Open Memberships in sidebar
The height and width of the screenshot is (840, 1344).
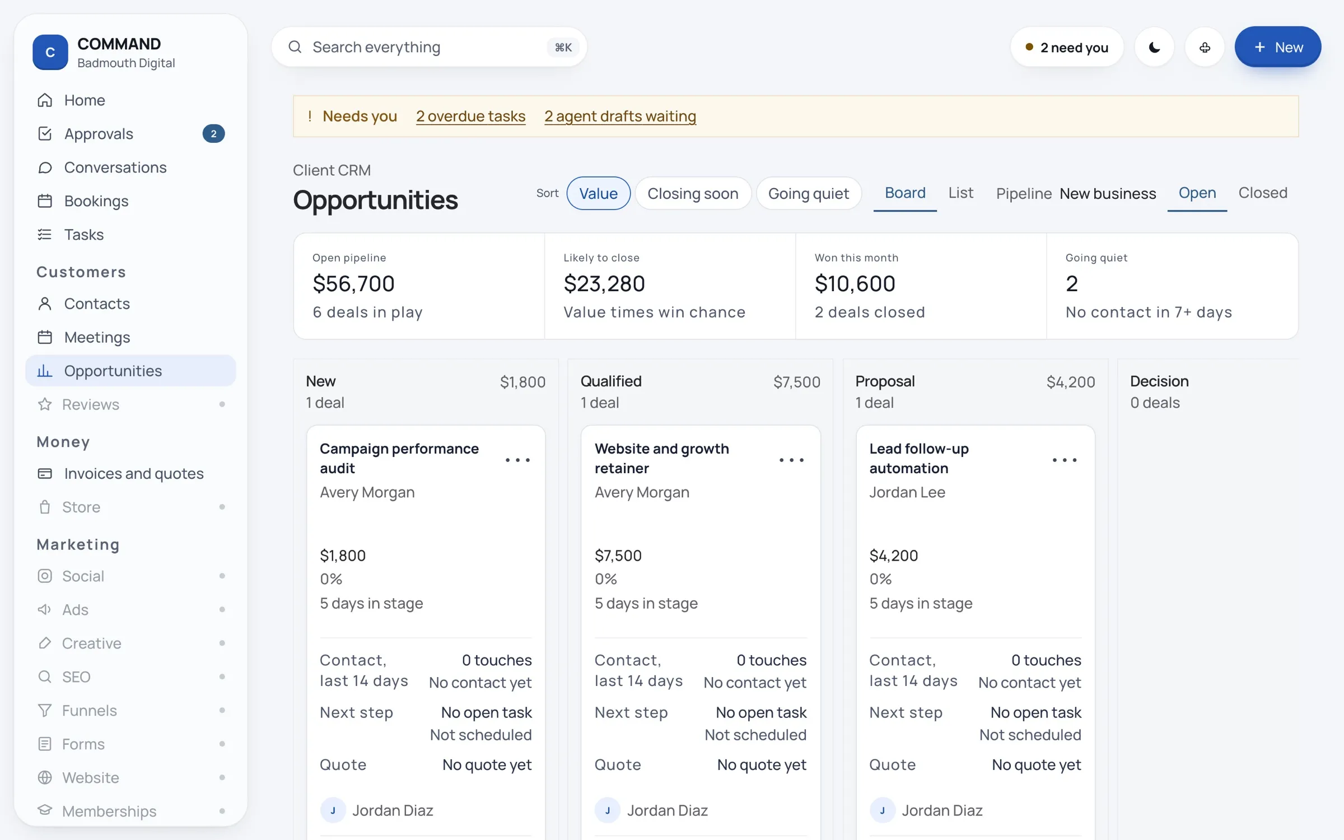click(130, 811)
